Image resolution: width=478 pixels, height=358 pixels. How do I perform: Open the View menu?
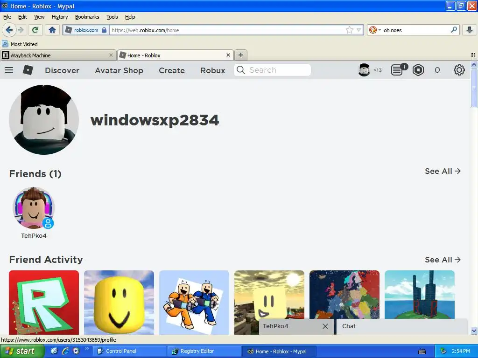pyautogui.click(x=39, y=17)
